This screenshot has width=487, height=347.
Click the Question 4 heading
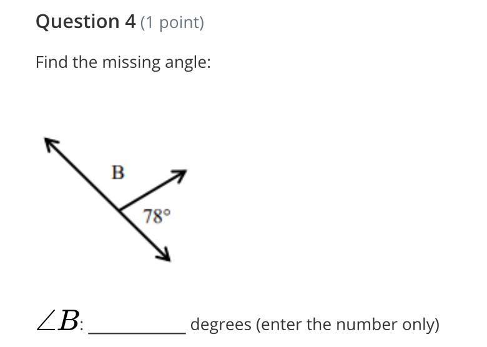pos(86,22)
